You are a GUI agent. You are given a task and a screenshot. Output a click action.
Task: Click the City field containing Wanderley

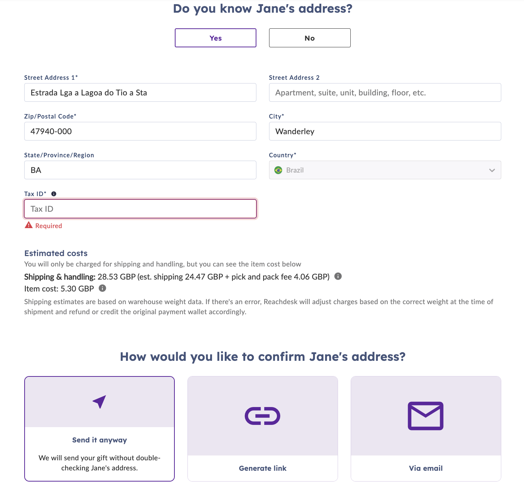pos(385,131)
